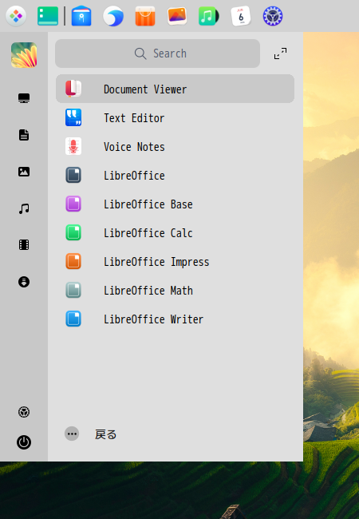The image size is (359, 519).
Task: Open the Documents folder sidebar icon
Action: tap(24, 135)
